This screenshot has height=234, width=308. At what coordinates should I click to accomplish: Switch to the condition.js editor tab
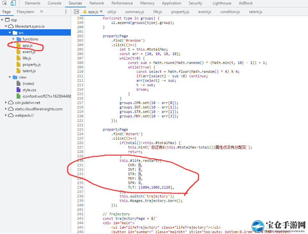pos(230,12)
